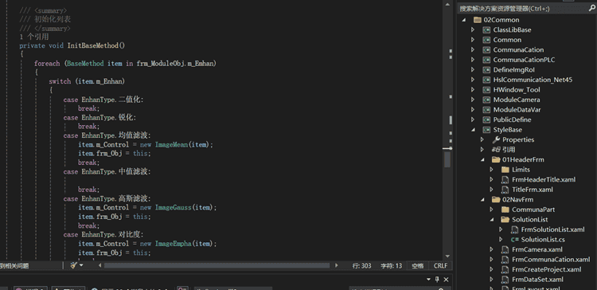Click the CommunaCationPLC project icon
597x290 pixels.
486,60
